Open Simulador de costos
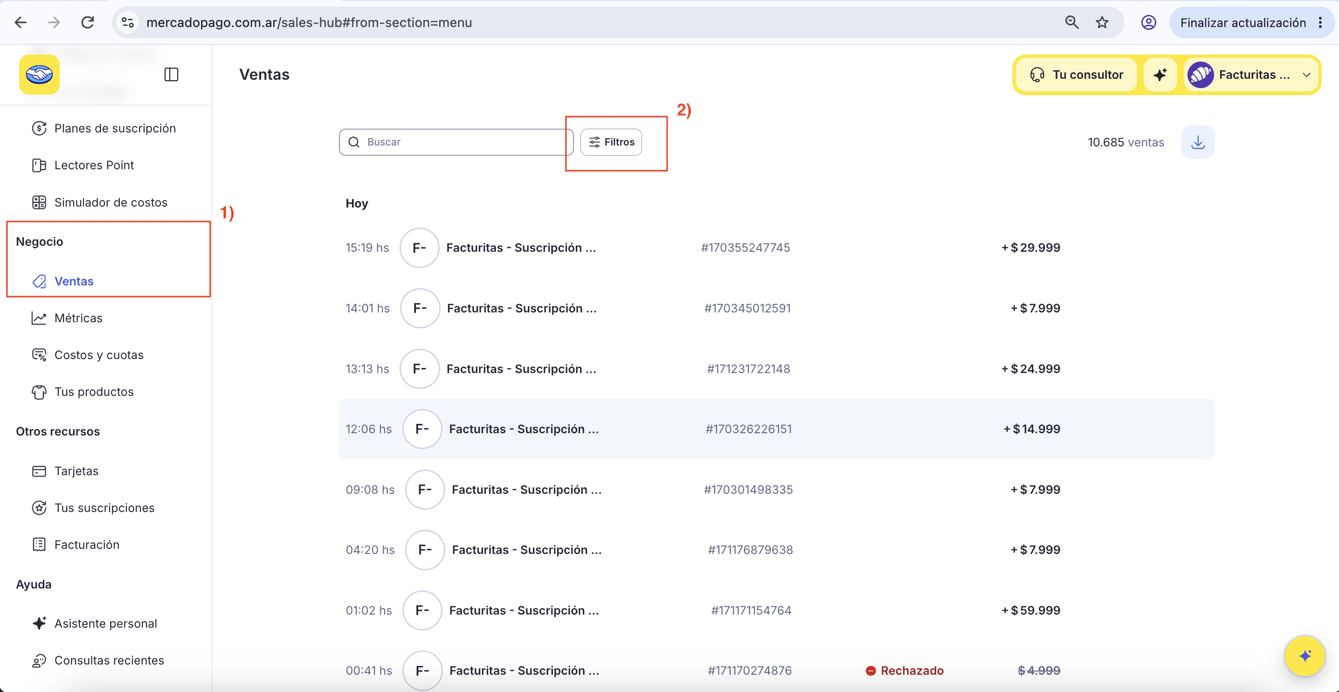Viewport: 1339px width, 692px height. click(100, 202)
